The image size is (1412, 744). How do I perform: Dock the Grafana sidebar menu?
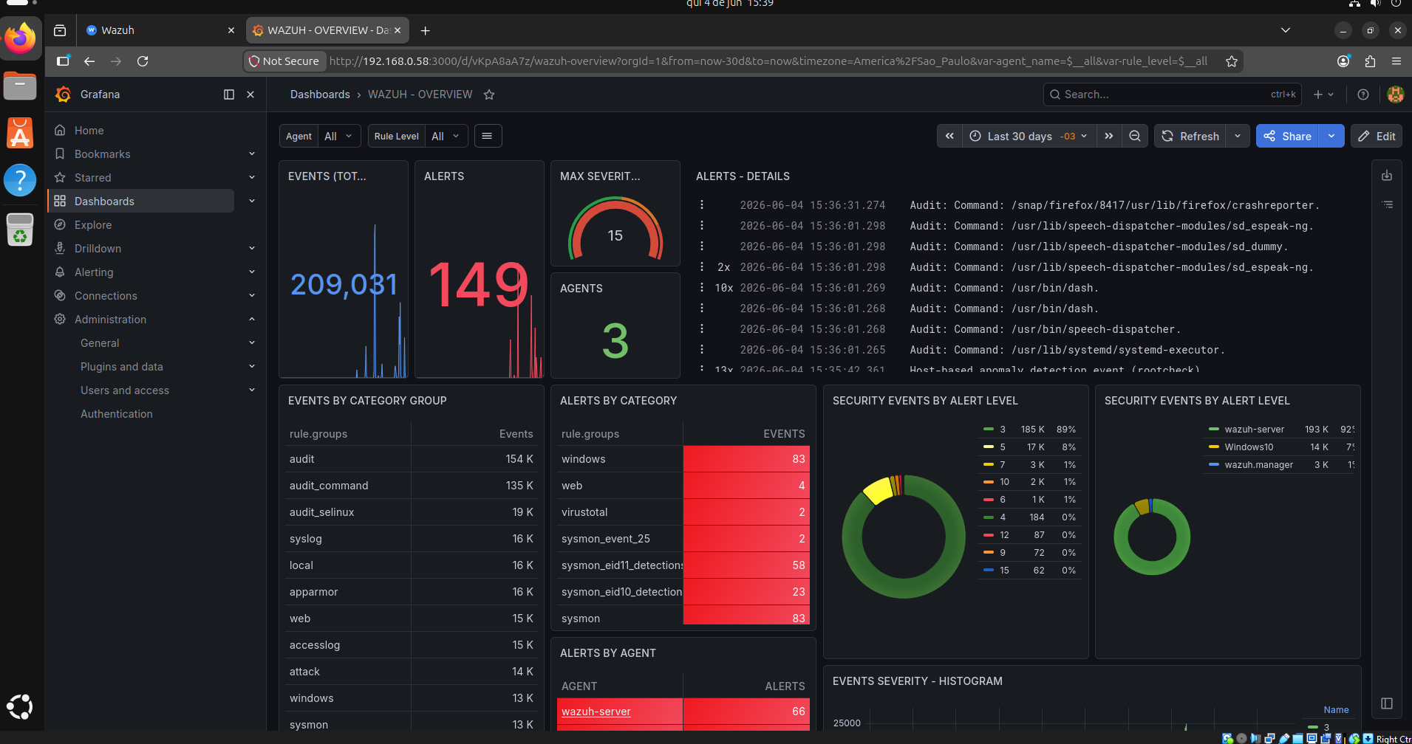[x=229, y=94]
